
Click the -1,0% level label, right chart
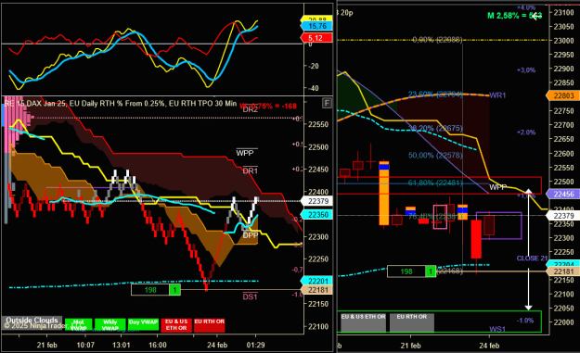[524, 321]
